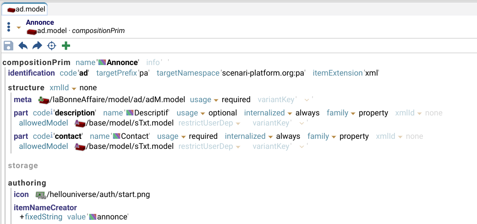
Task: Edit the compositionPrim name field 'Annonce'
Action: 122,62
